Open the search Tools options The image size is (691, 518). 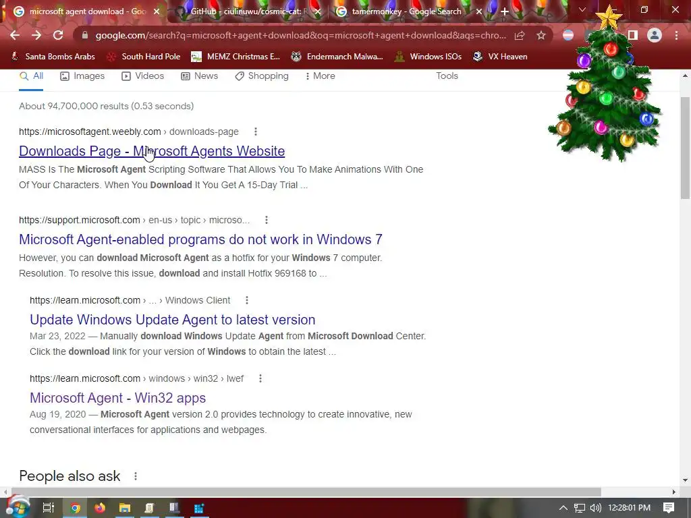point(447,76)
